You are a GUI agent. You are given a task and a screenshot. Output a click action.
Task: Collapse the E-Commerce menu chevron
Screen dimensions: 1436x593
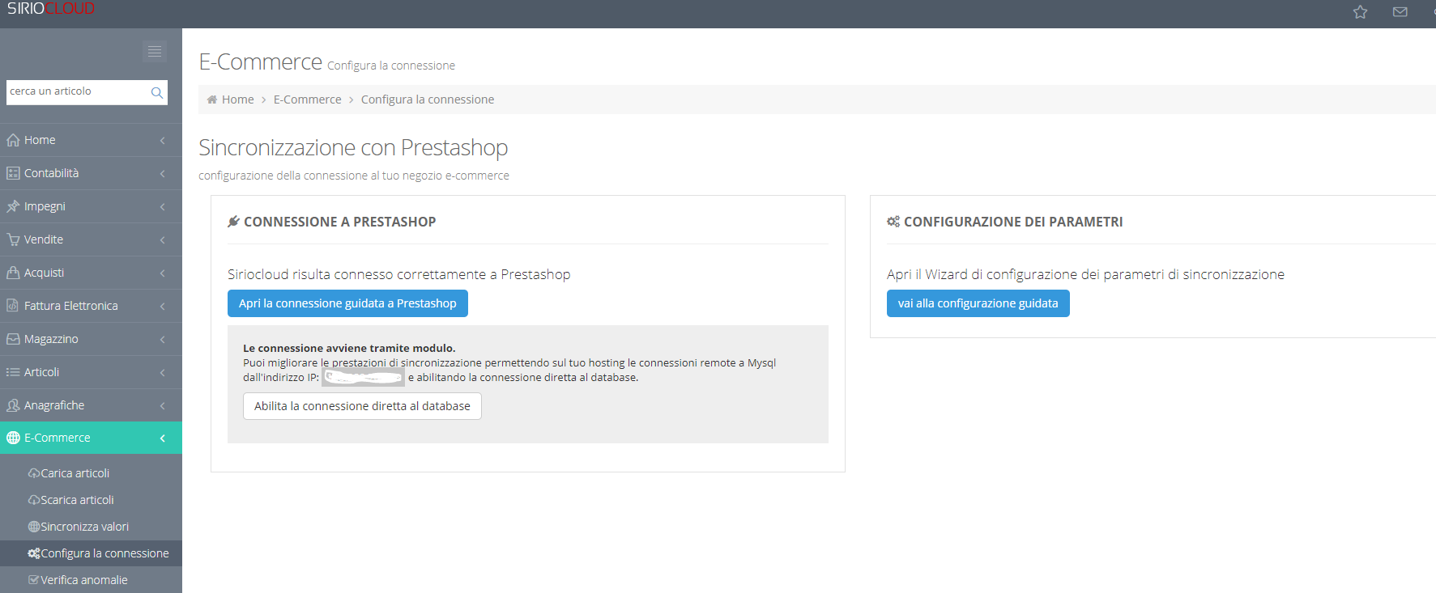[x=163, y=438]
